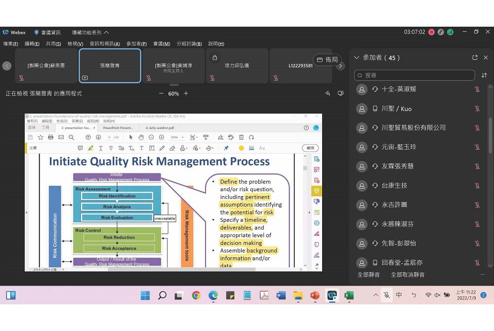
Task: Open Excel from the taskbar
Action: (349, 295)
